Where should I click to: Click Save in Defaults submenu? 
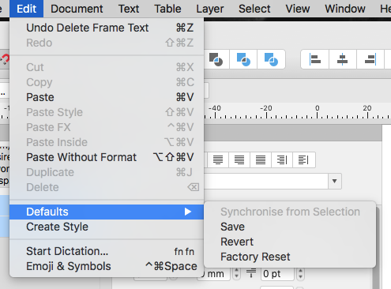pos(290,227)
